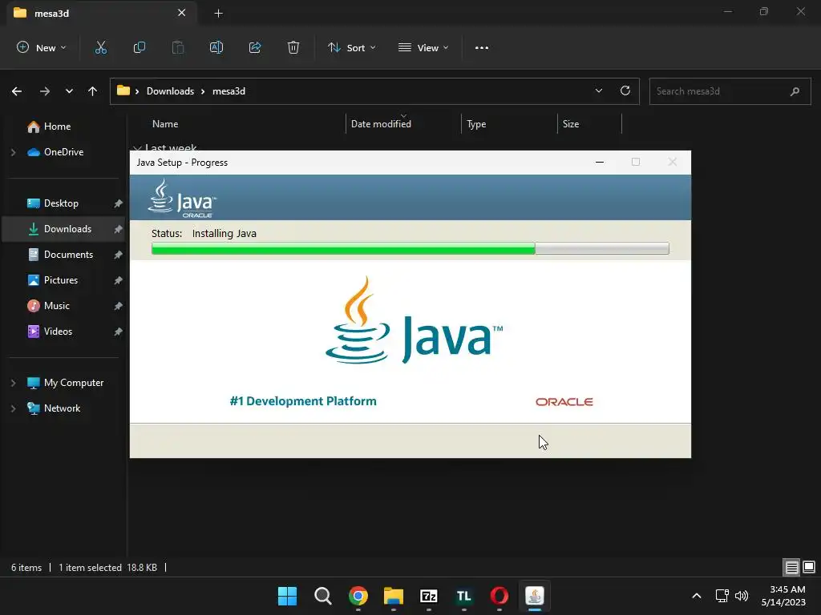Click the Copy icon in toolbar
Viewport: 821px width, 615px height.
pyautogui.click(x=140, y=47)
